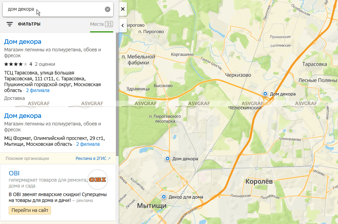Click the 'Челюскинский' map label

click(245, 108)
